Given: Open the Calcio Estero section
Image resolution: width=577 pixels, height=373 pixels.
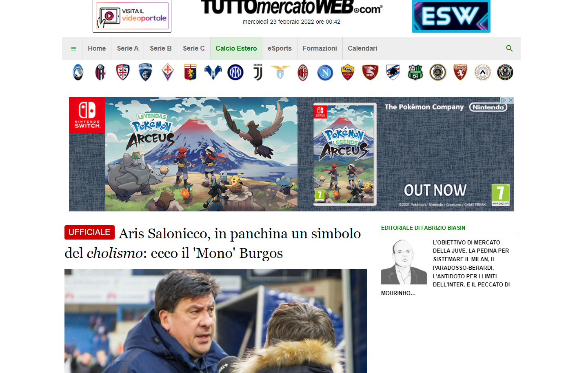Looking at the screenshot, I should (236, 48).
